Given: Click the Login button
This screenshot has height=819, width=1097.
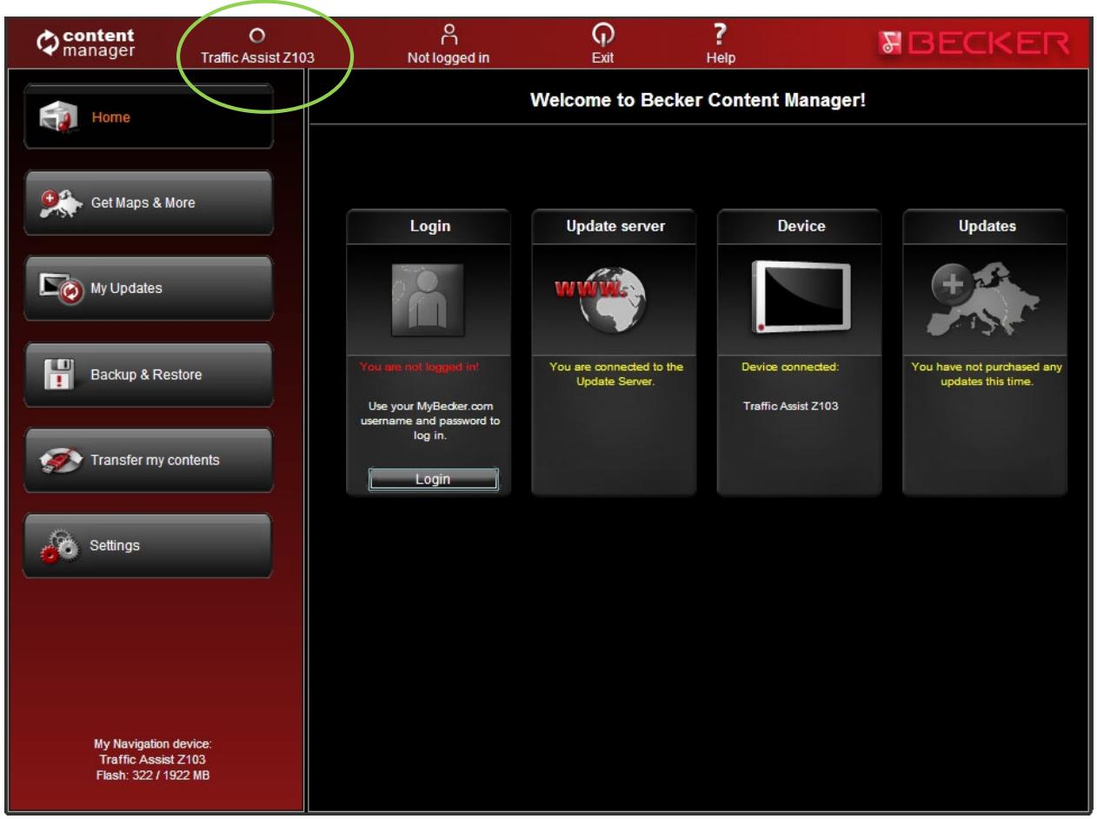Looking at the screenshot, I should 433,479.
